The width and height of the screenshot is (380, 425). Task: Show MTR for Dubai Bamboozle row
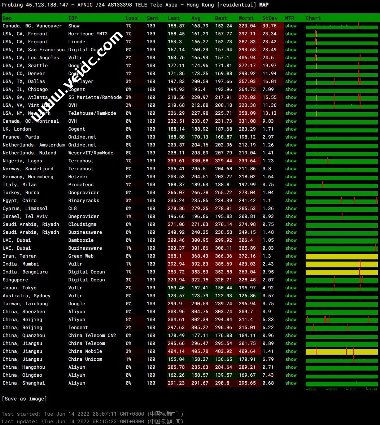coord(291,240)
